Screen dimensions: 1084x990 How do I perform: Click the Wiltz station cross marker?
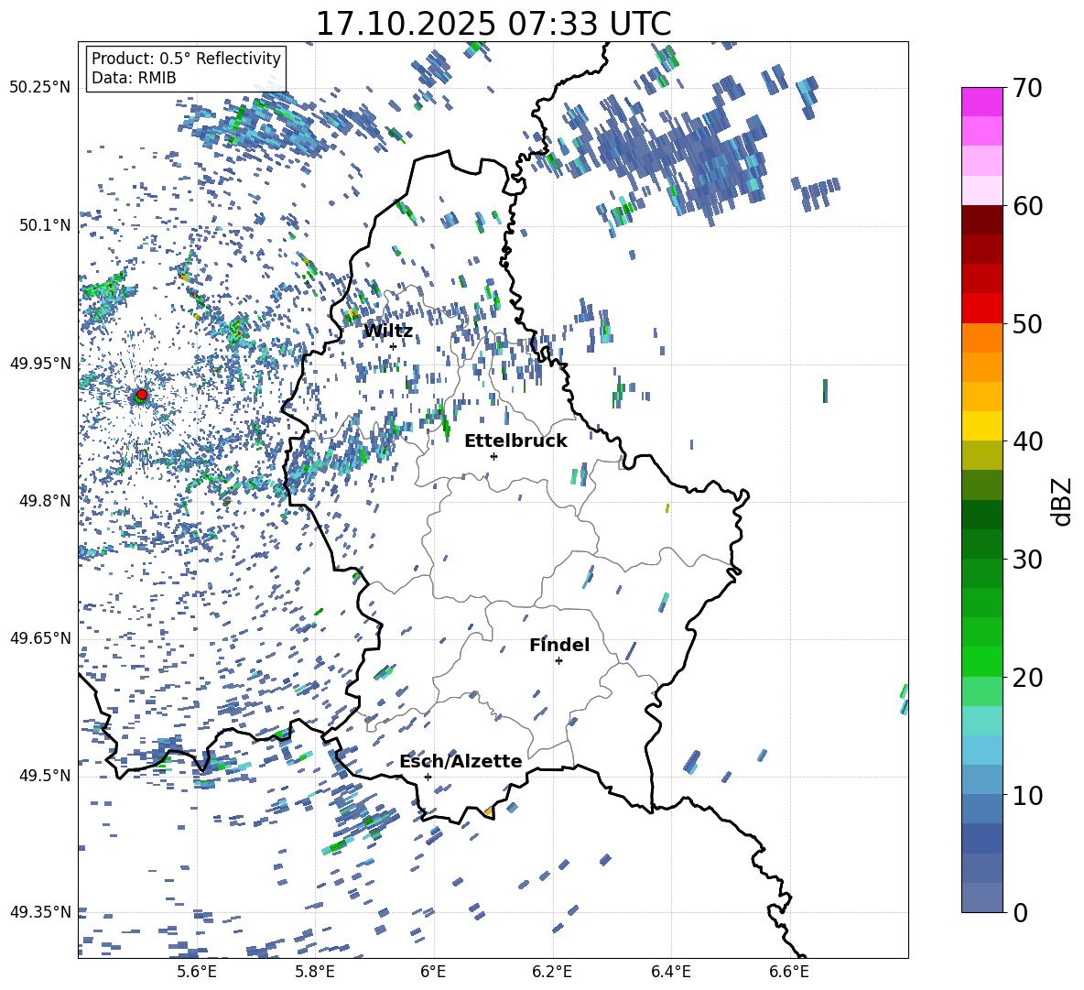[393, 346]
